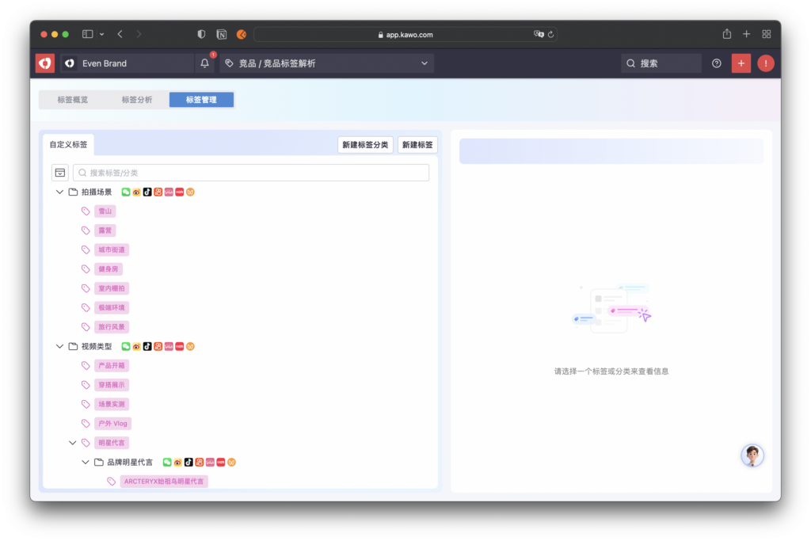Toggle the Safari sidebar icon
Viewport: 811px width, 541px height.
pyautogui.click(x=88, y=34)
